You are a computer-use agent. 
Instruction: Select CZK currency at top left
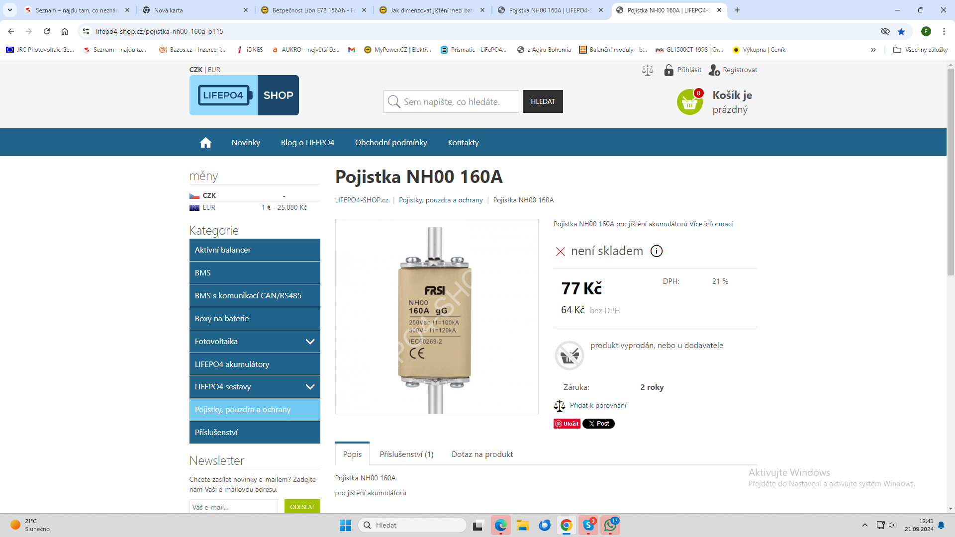pos(195,70)
